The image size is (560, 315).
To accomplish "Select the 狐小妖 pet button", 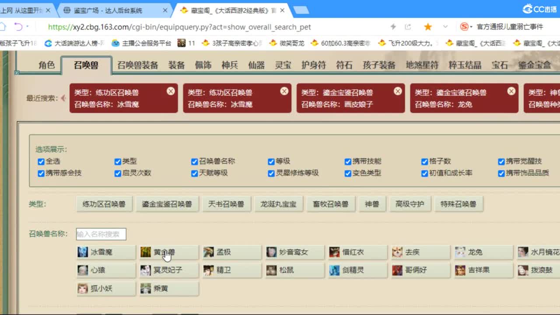I will pyautogui.click(x=106, y=288).
